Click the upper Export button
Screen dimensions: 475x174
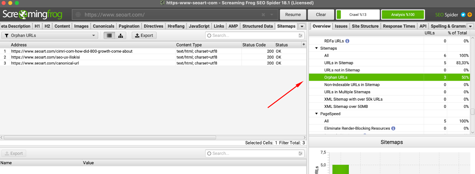144,36
